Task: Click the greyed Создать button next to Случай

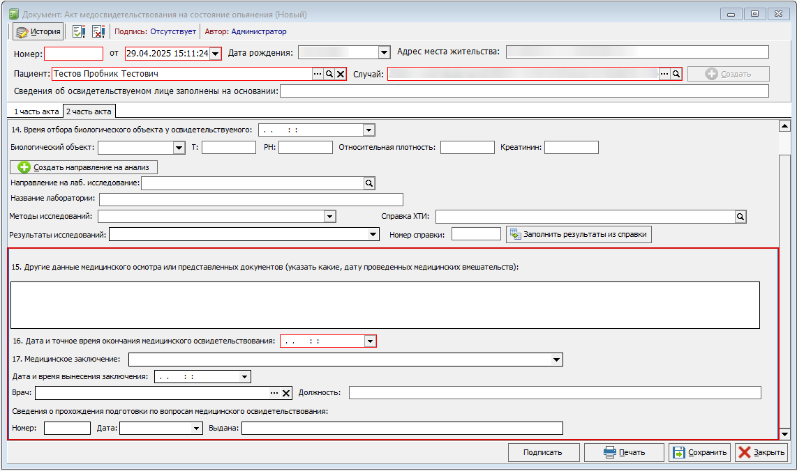Action: coord(729,74)
